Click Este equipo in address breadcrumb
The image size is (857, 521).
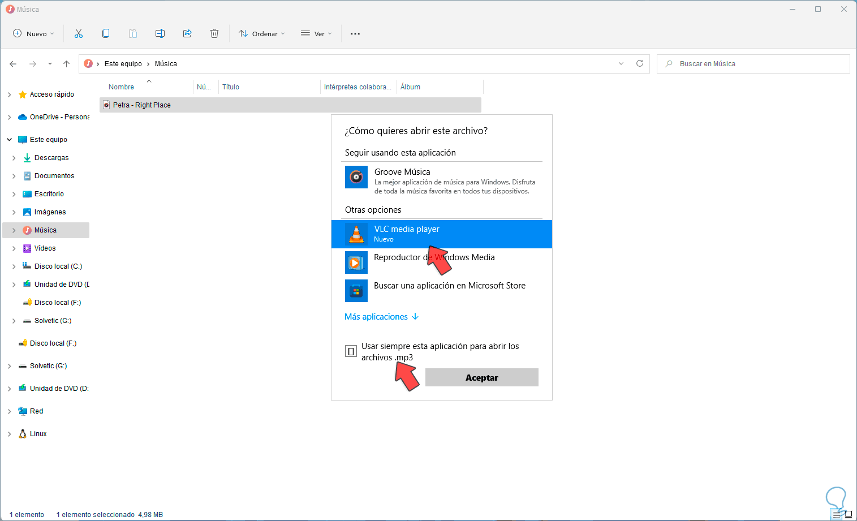pyautogui.click(x=123, y=64)
